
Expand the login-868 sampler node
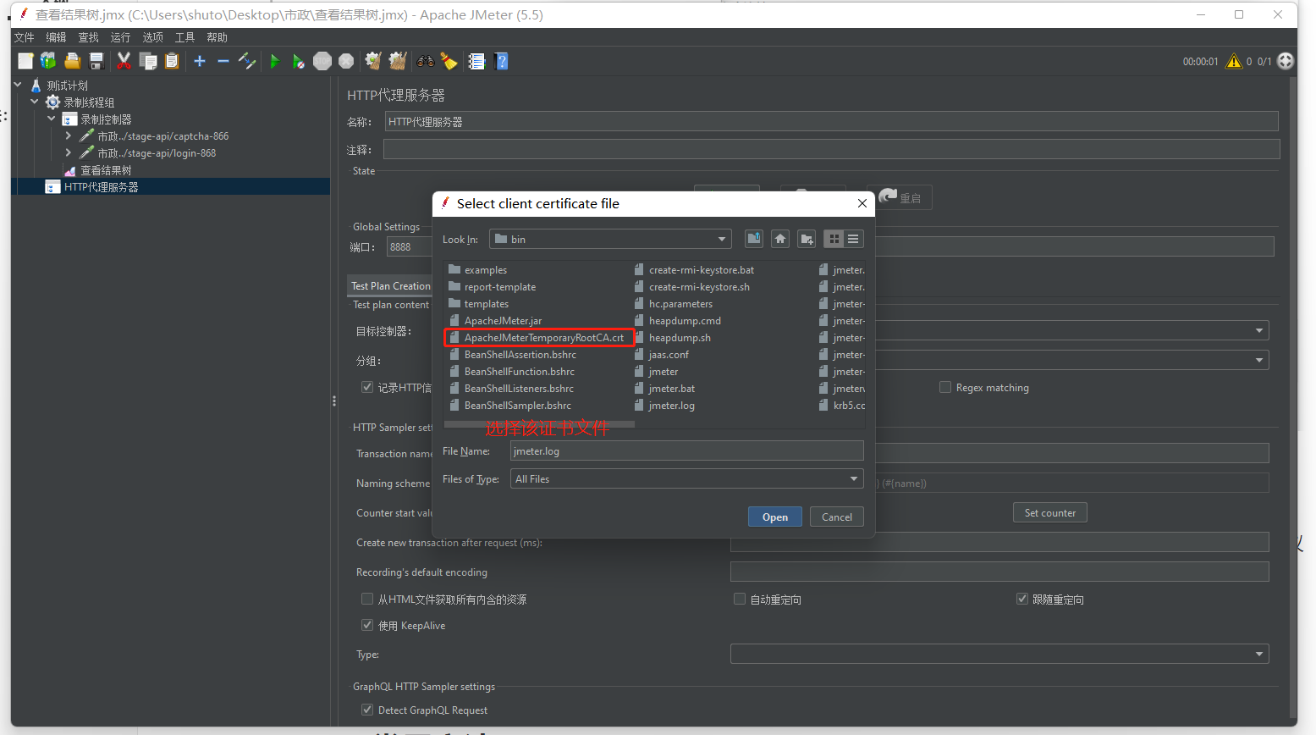pos(69,152)
